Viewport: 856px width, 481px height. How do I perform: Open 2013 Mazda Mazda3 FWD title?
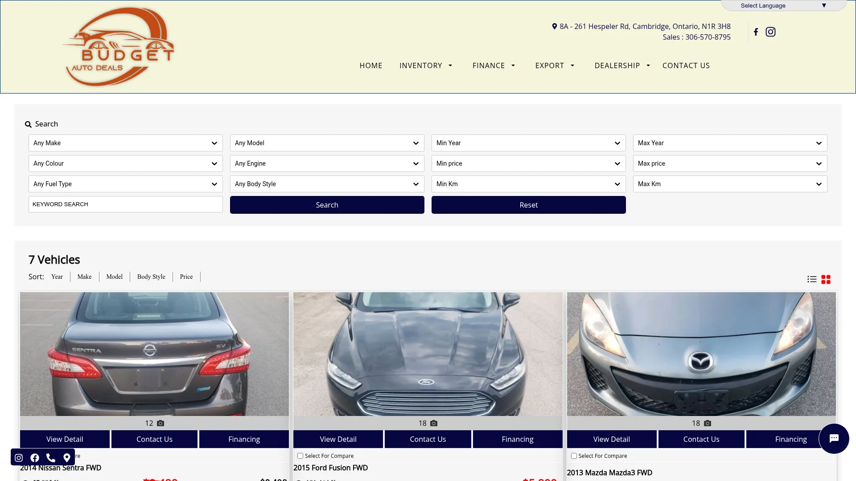pos(609,473)
